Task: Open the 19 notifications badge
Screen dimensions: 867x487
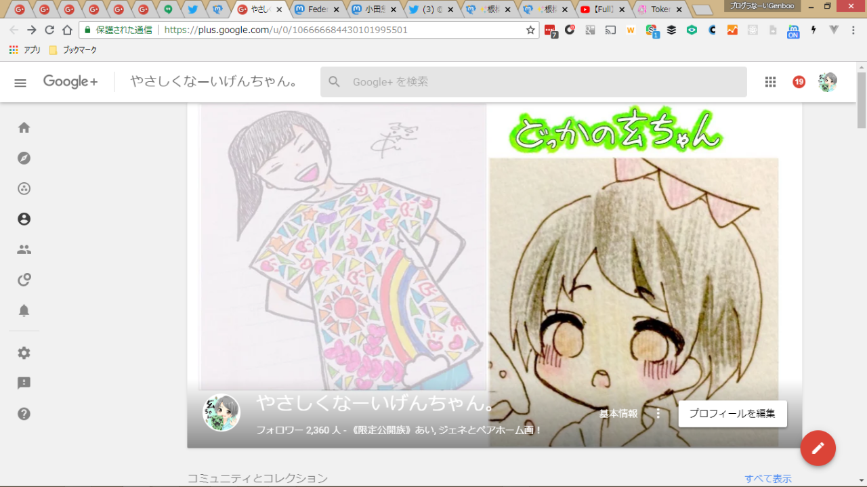Action: 799,82
